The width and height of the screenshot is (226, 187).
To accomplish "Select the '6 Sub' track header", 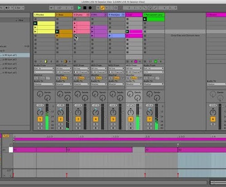I will (134, 15).
